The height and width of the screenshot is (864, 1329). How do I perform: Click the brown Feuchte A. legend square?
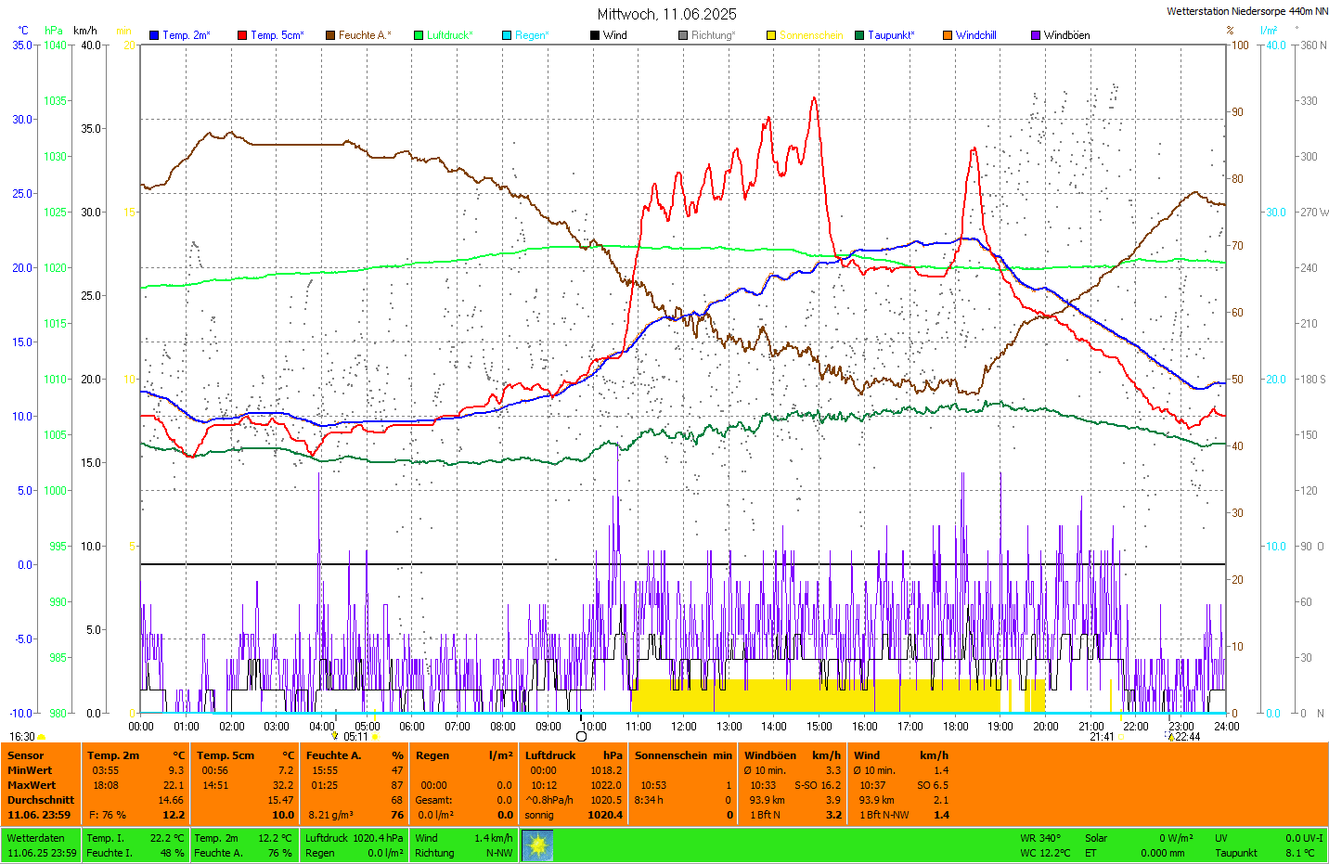[x=330, y=35]
